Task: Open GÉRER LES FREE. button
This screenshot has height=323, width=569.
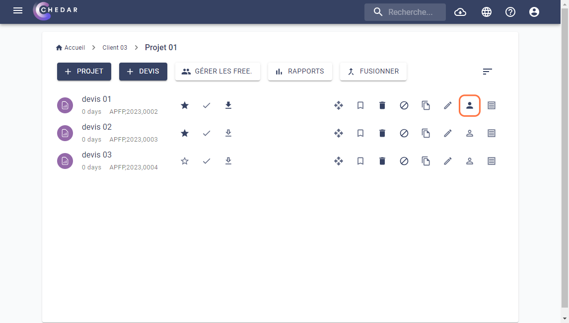Action: (217, 72)
